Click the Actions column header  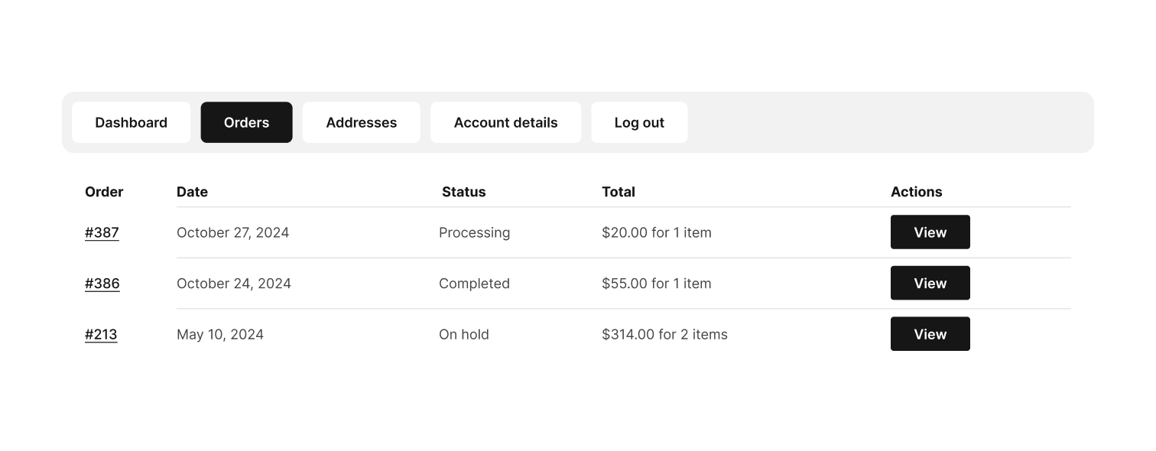tap(916, 192)
